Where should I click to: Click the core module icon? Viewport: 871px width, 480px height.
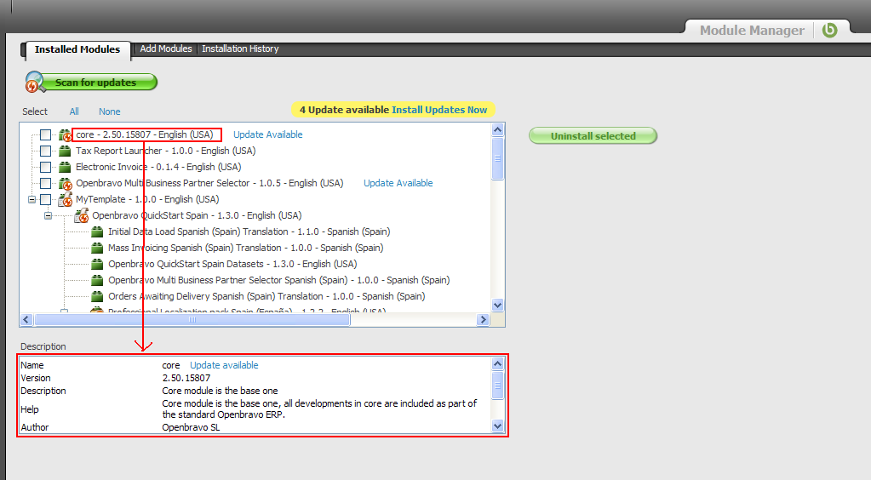(65, 135)
